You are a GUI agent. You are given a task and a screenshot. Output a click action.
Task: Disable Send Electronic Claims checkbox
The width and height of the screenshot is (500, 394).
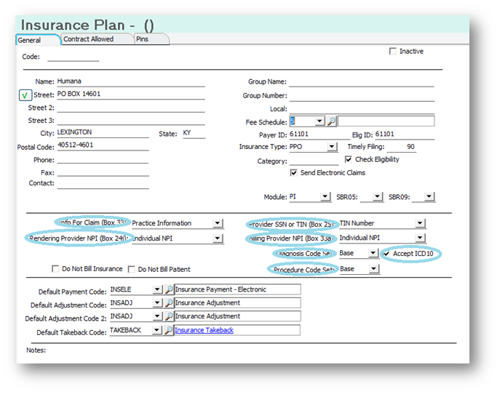click(x=294, y=173)
